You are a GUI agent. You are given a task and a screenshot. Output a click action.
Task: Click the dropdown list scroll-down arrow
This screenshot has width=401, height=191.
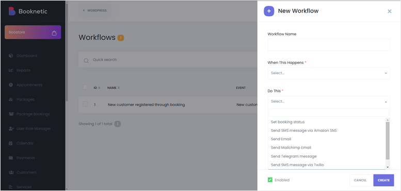(387, 167)
